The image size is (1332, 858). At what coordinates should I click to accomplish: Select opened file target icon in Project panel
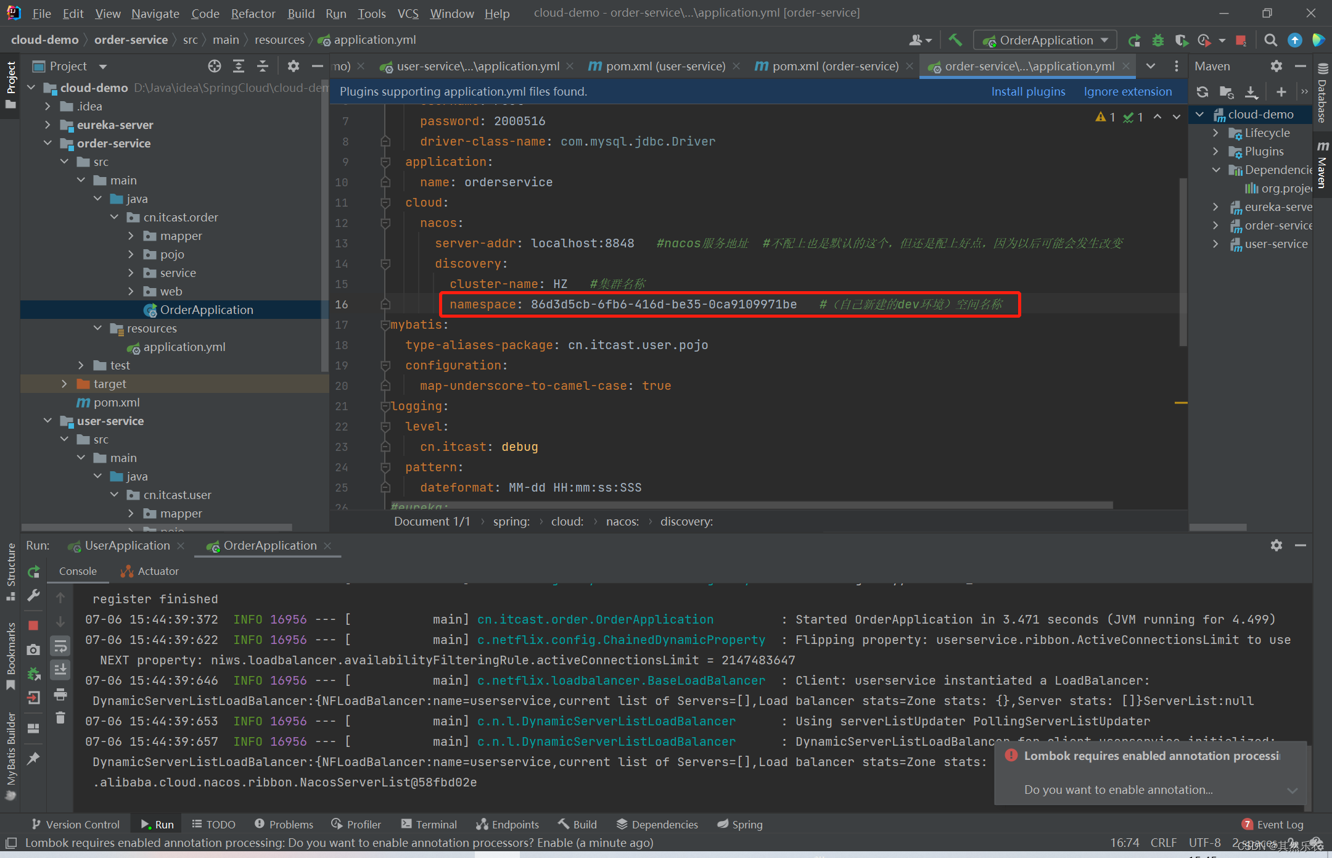(x=214, y=66)
